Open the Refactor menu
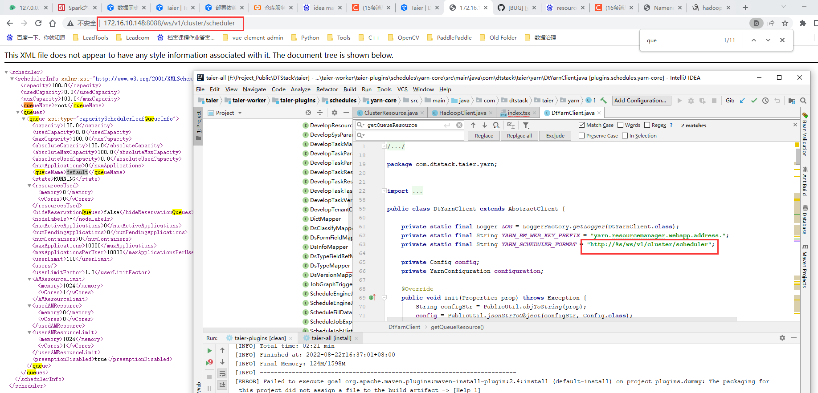Image resolution: width=818 pixels, height=393 pixels. coord(327,89)
